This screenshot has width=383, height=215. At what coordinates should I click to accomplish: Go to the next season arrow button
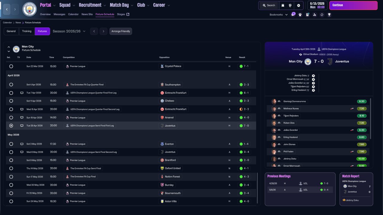click(104, 31)
